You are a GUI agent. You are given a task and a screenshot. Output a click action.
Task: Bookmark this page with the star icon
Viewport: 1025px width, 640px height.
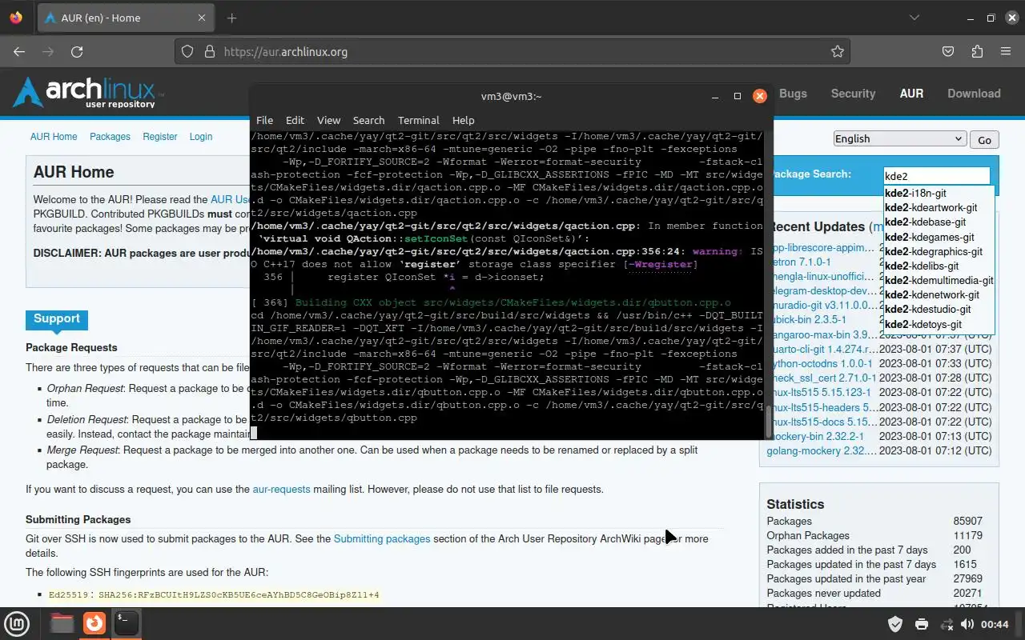pyautogui.click(x=838, y=51)
